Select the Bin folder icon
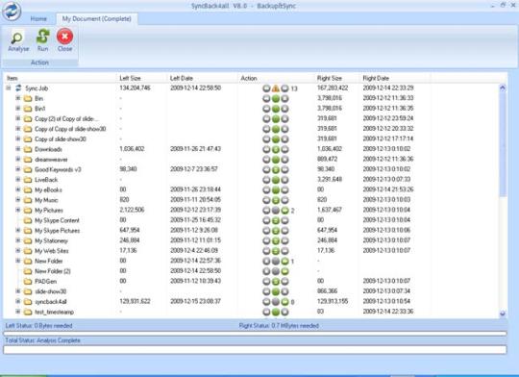The width and height of the screenshot is (519, 377). click(x=28, y=98)
